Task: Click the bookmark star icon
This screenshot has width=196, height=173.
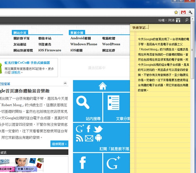Action: [x=176, y=12]
